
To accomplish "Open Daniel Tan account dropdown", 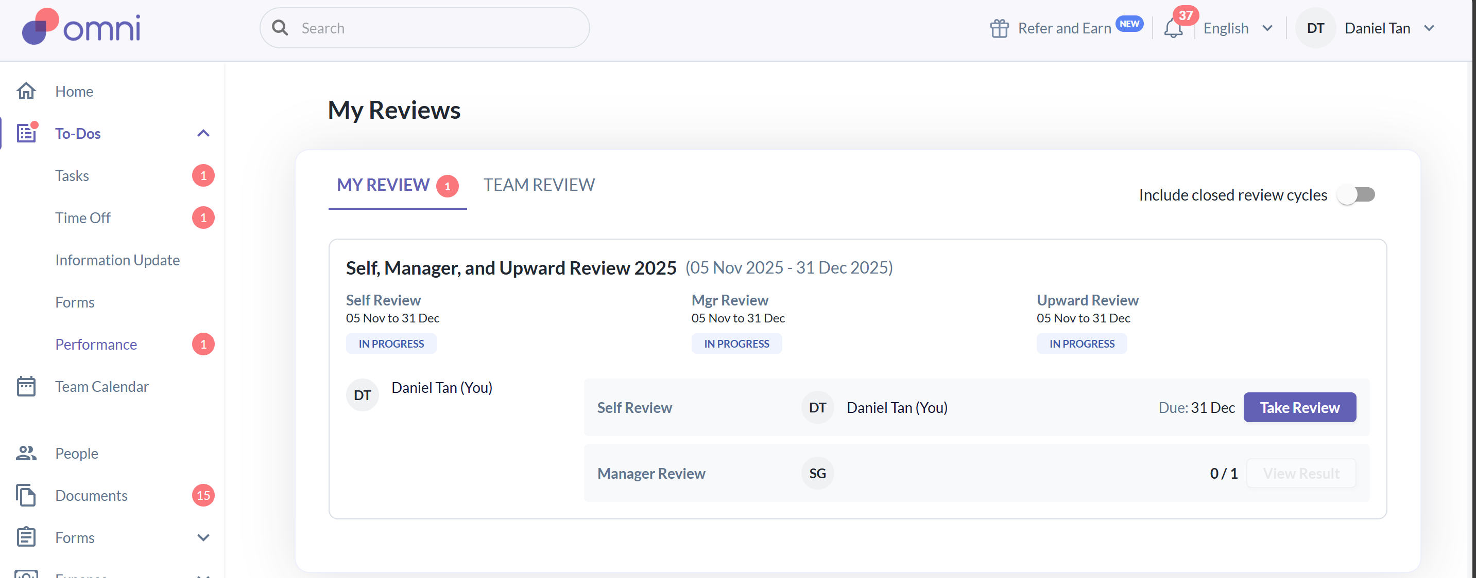I will [x=1377, y=29].
